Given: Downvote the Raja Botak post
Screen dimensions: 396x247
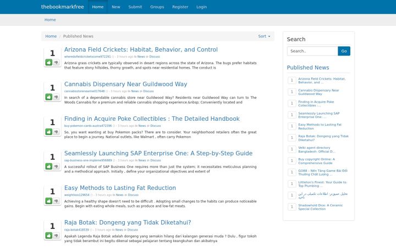Looking at the screenshot, I should [56, 235].
